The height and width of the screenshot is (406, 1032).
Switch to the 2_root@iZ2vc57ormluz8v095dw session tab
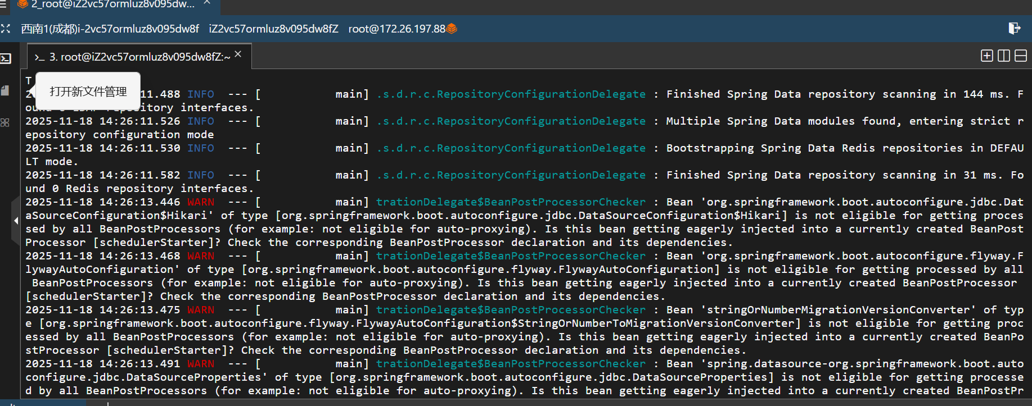(x=112, y=4)
